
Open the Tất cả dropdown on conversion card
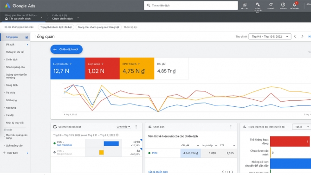(302, 127)
